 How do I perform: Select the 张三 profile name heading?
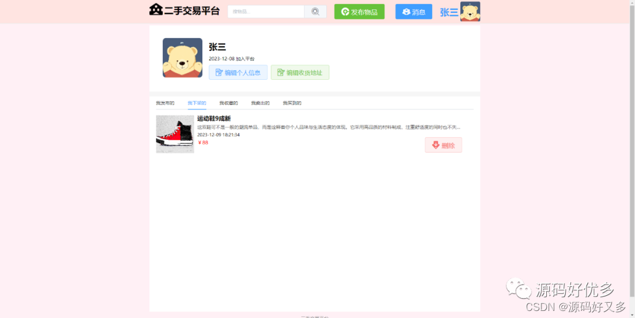[217, 47]
